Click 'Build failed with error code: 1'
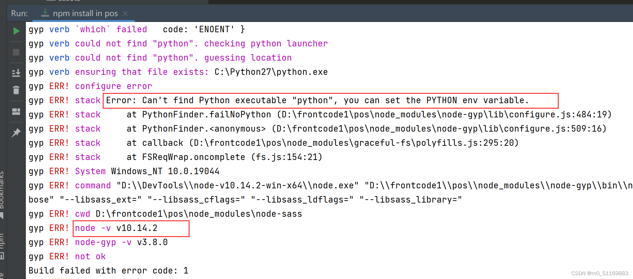Screen dimensions: 633x279 (x=109, y=271)
